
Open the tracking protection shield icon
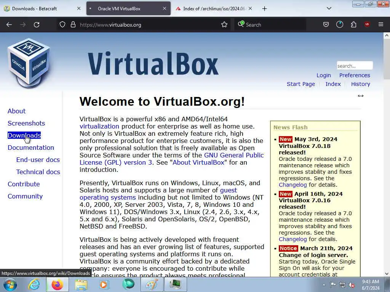pyautogui.click(x=62, y=25)
